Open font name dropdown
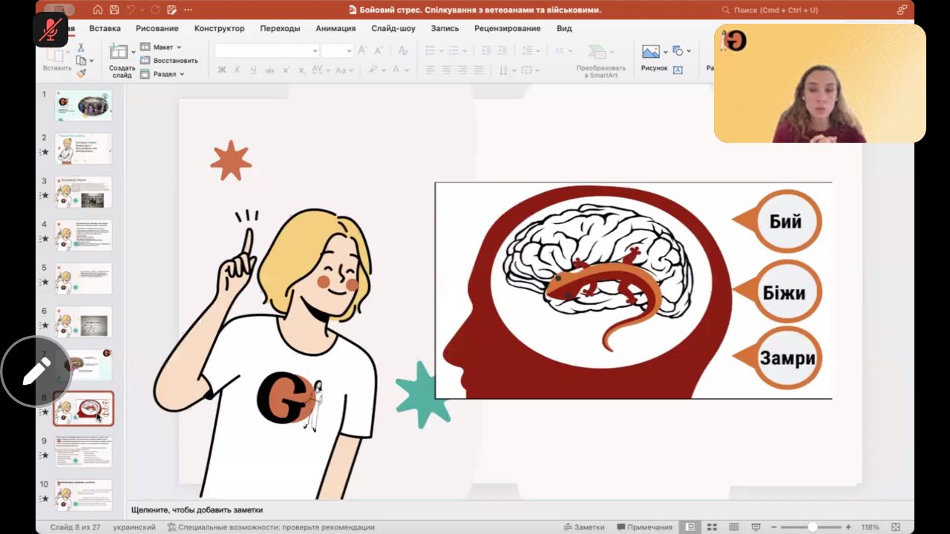 (315, 50)
